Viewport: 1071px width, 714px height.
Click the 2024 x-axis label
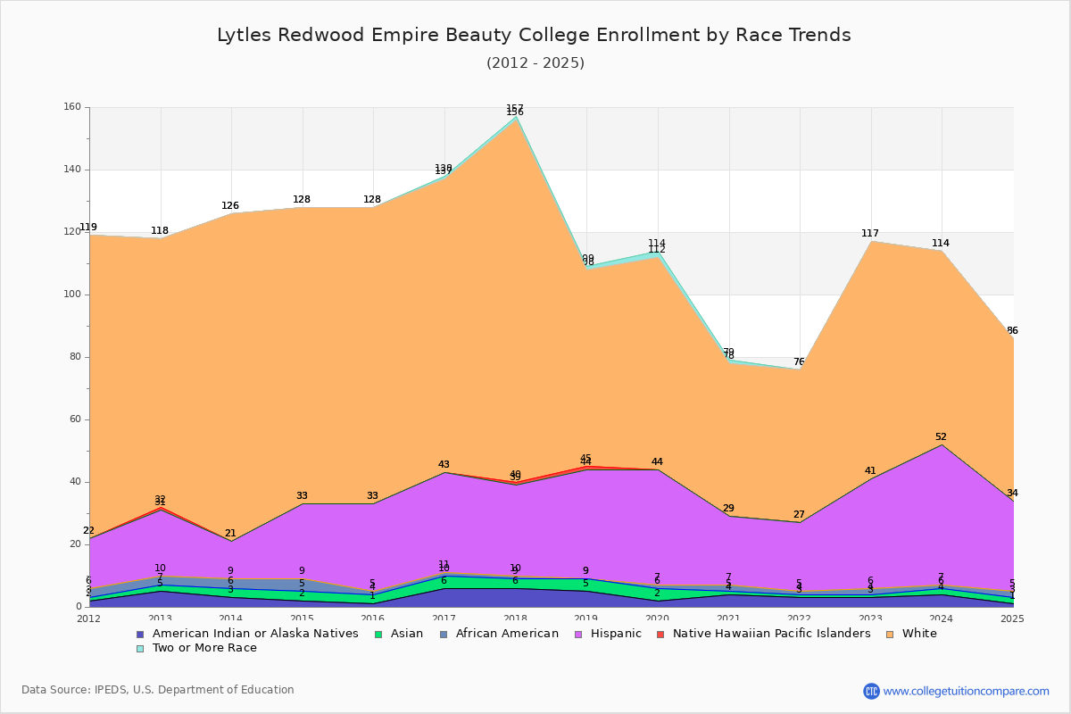tap(942, 619)
